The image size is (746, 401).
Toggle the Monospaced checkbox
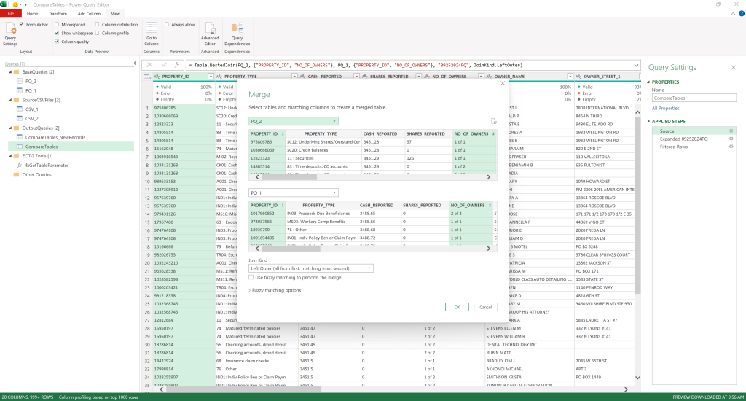pos(57,24)
